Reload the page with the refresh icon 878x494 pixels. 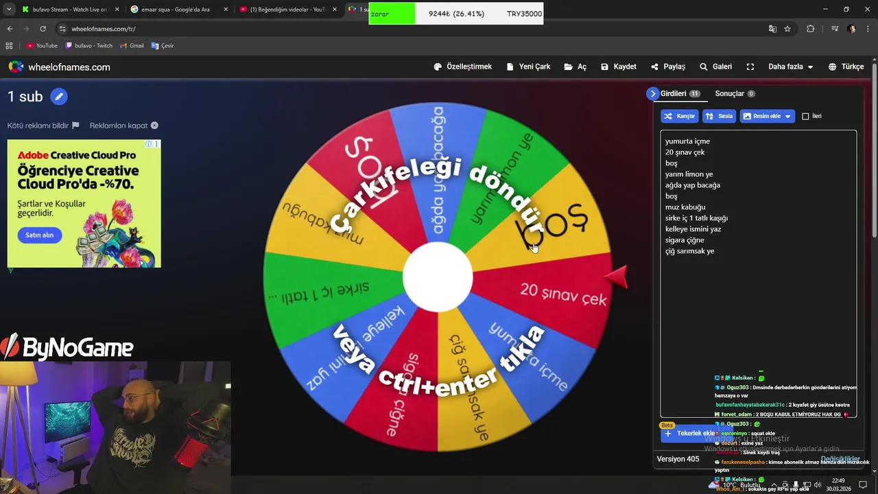click(x=43, y=29)
